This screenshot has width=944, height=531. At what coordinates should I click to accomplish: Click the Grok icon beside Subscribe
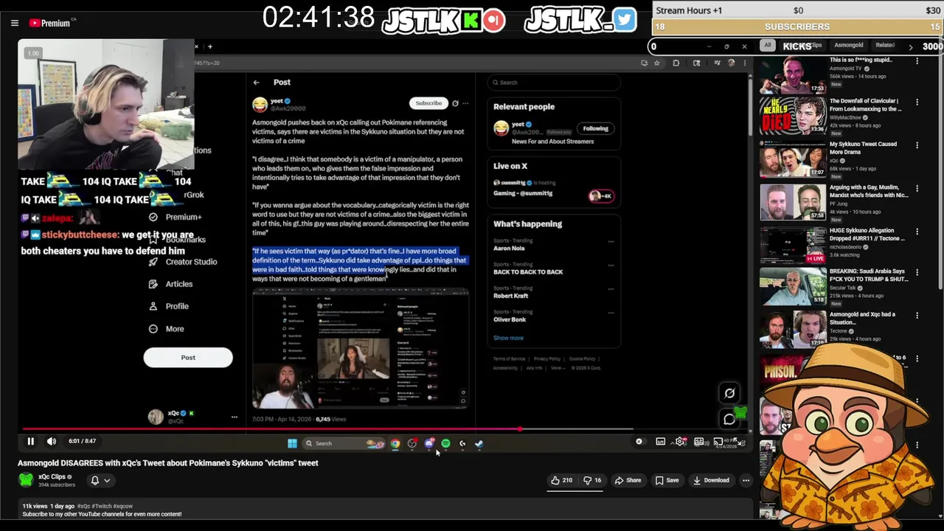[x=455, y=103]
